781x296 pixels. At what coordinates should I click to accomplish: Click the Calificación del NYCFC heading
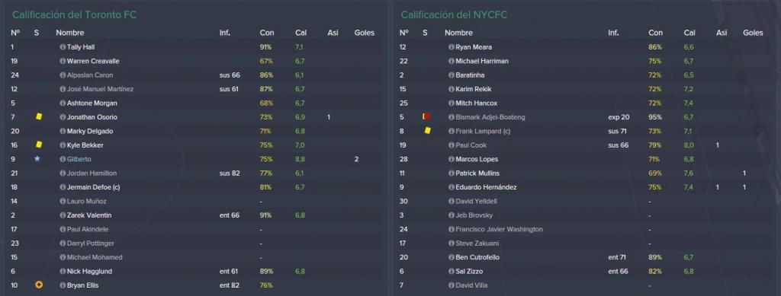click(x=454, y=15)
